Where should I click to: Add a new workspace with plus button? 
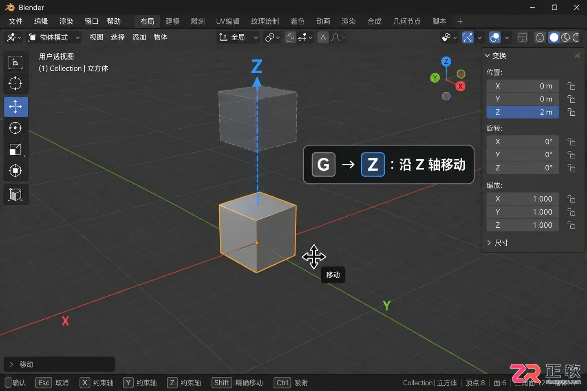tap(460, 21)
